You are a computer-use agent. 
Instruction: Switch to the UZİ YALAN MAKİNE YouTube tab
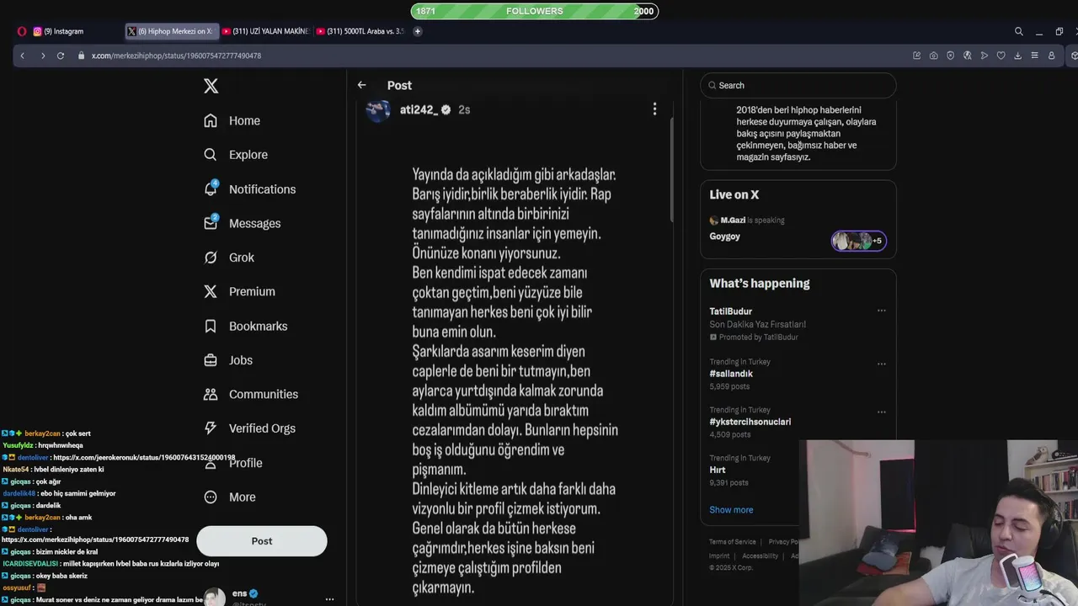click(x=266, y=31)
